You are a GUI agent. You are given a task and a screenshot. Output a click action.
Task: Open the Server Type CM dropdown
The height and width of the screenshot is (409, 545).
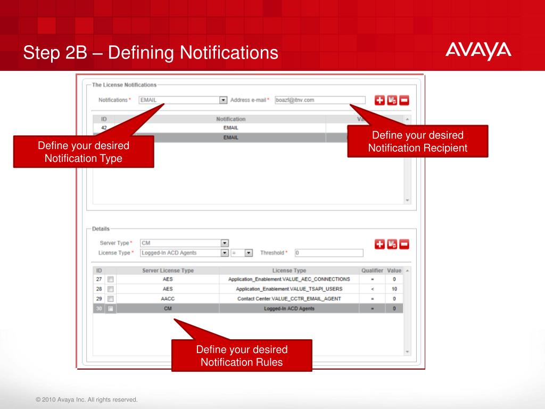point(225,243)
